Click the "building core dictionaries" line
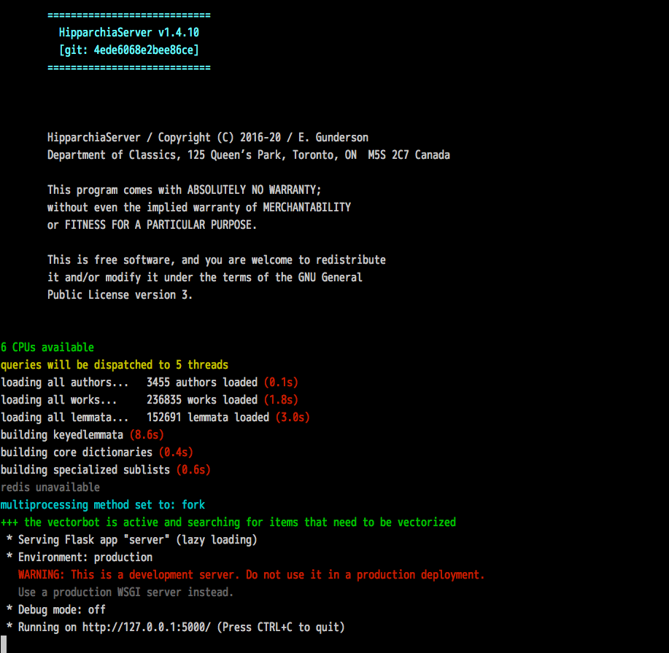Viewport: 669px width, 653px height. point(77,452)
